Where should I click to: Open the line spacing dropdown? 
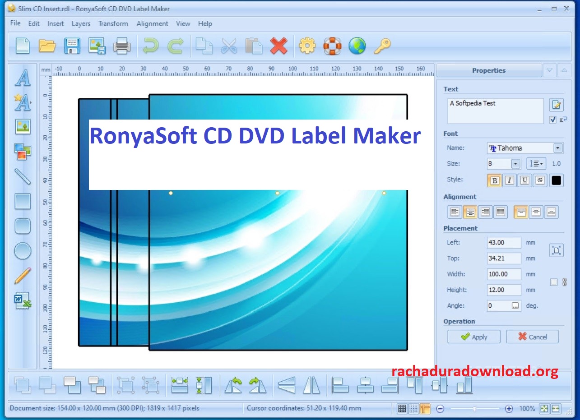[536, 164]
